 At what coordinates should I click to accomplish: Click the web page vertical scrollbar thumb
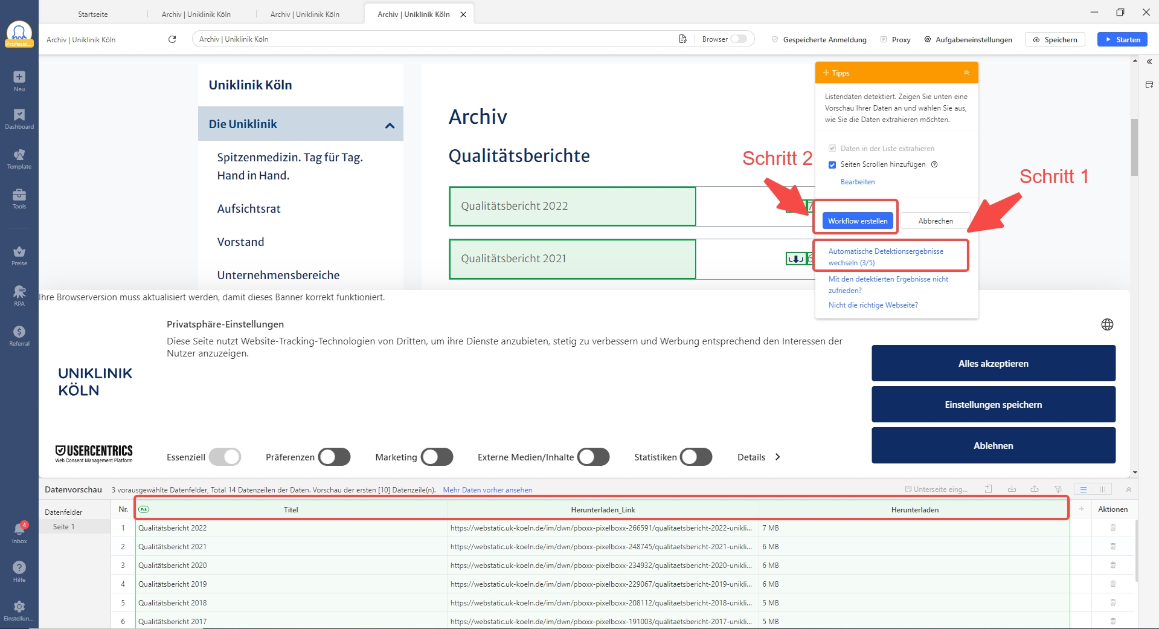pos(1135,147)
